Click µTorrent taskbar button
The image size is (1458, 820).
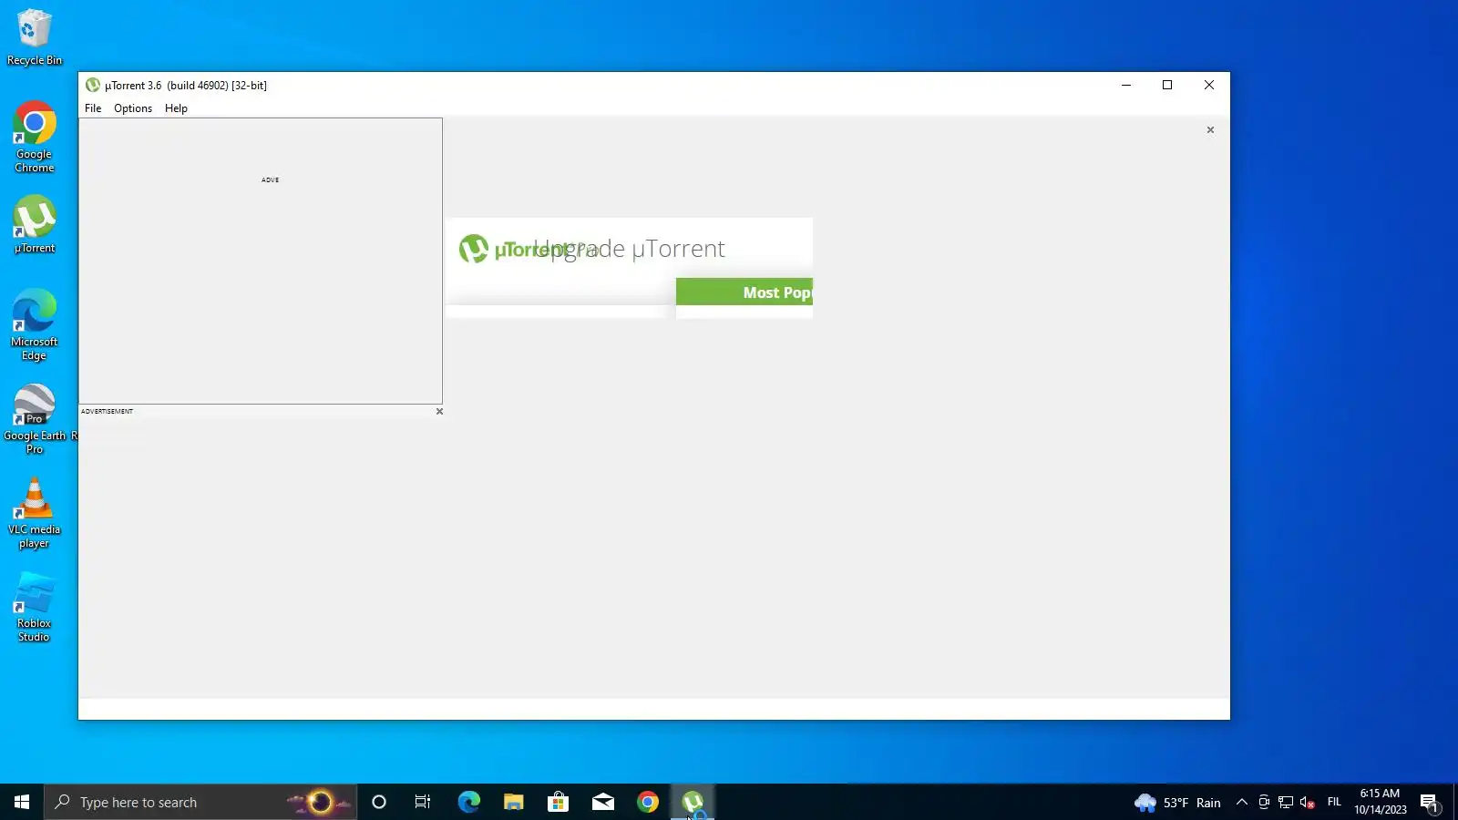pyautogui.click(x=693, y=802)
